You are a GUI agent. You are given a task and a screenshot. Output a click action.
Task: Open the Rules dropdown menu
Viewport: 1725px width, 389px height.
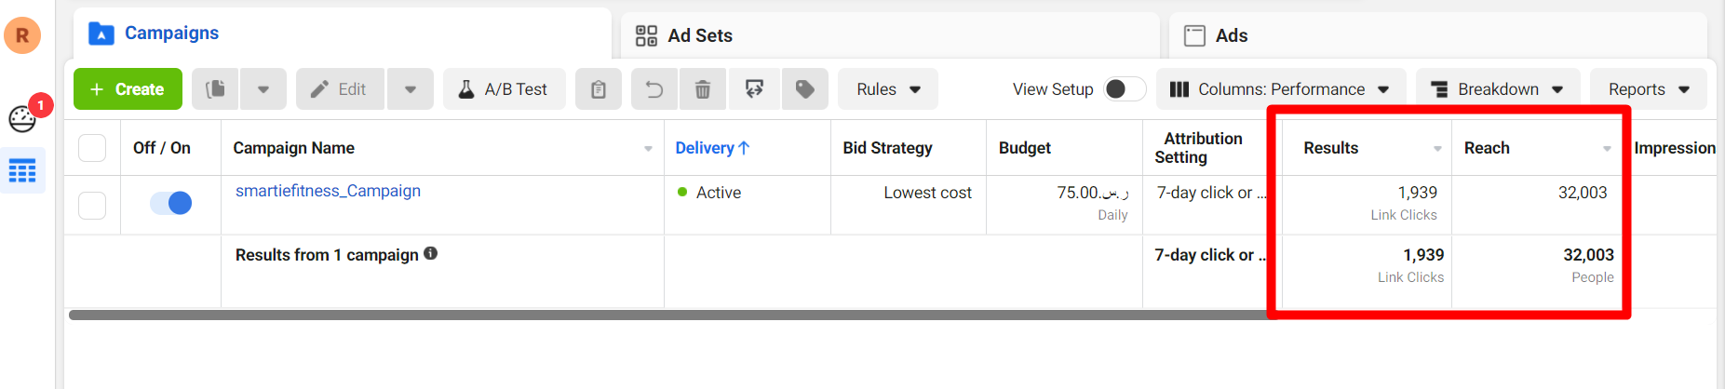[888, 89]
